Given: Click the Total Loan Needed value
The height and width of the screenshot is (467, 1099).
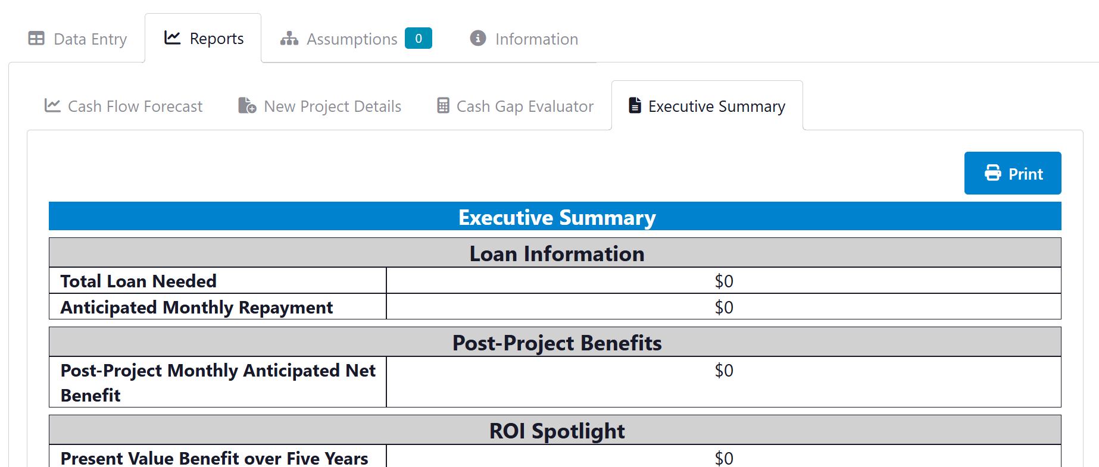Looking at the screenshot, I should [x=723, y=281].
